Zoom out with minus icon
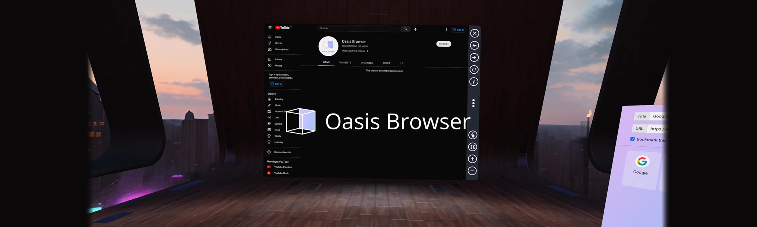This screenshot has width=757, height=227. coord(472,171)
